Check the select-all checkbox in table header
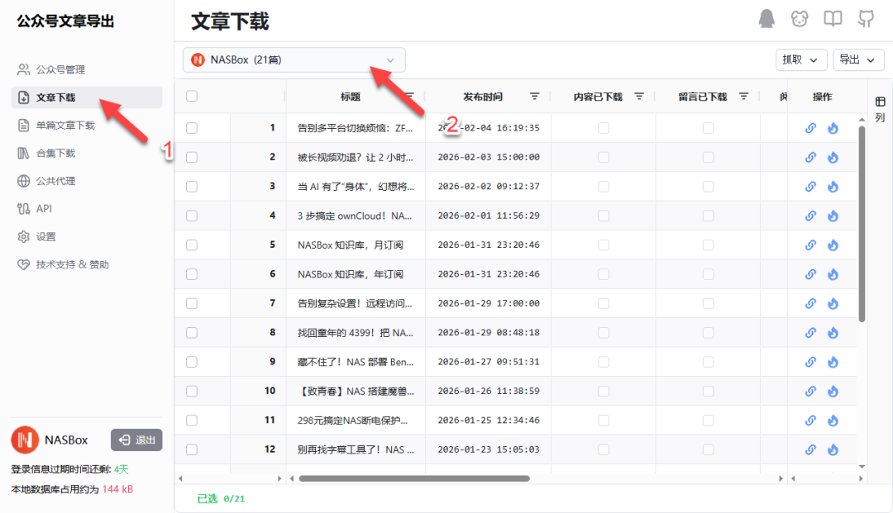893x513 pixels. click(x=192, y=96)
